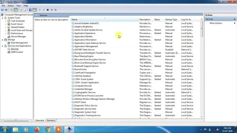Open Firefox from the taskbar
The width and height of the screenshot is (237, 133).
tap(37, 130)
